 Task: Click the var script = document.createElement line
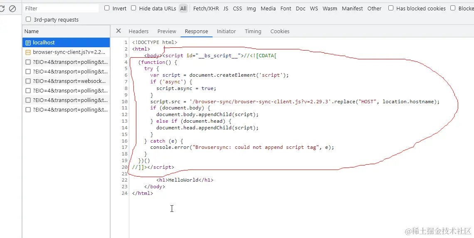point(220,75)
